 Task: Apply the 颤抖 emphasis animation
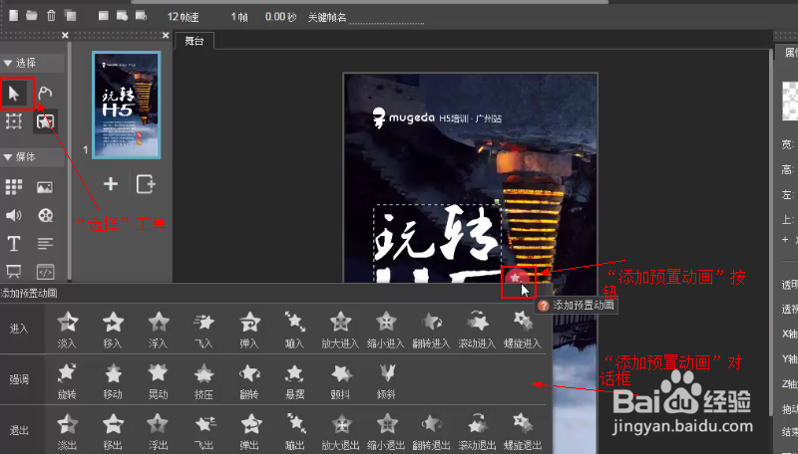coord(340,381)
